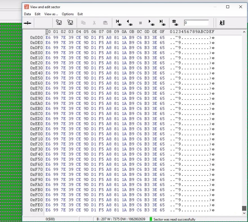This screenshot has height=222, width=248.
Task: Click the vertical scrollbar thumb
Action: coord(244,208)
